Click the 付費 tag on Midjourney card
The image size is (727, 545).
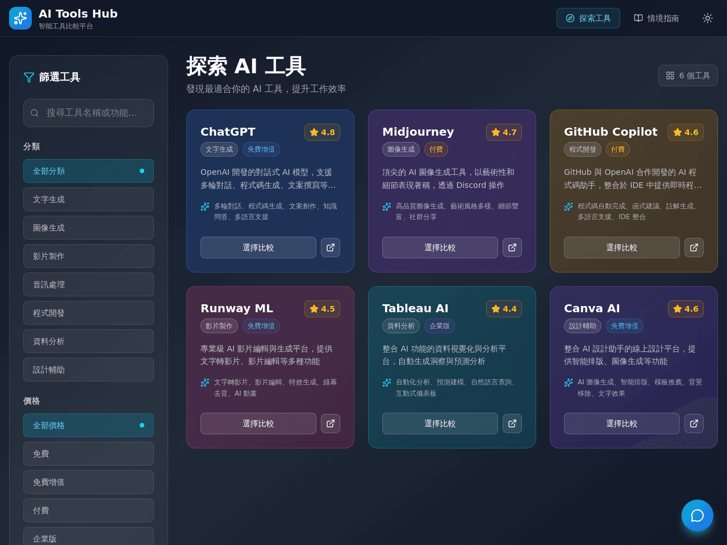pyautogui.click(x=436, y=149)
